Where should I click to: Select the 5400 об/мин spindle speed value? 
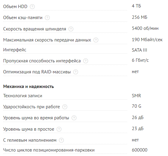tap(145, 28)
